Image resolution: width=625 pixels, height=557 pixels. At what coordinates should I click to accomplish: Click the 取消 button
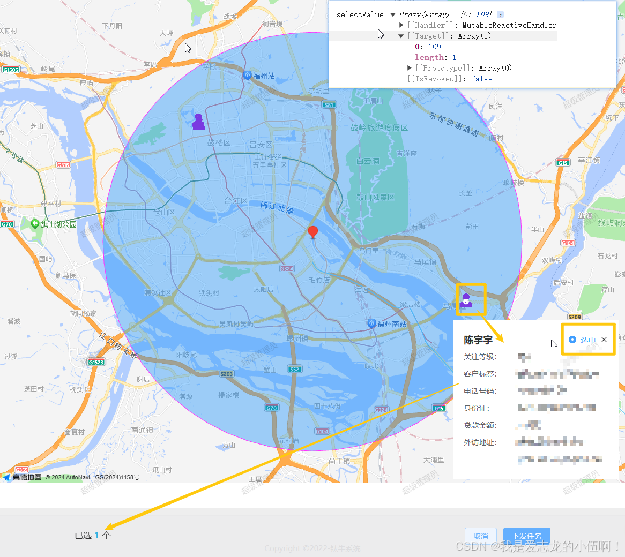(481, 536)
